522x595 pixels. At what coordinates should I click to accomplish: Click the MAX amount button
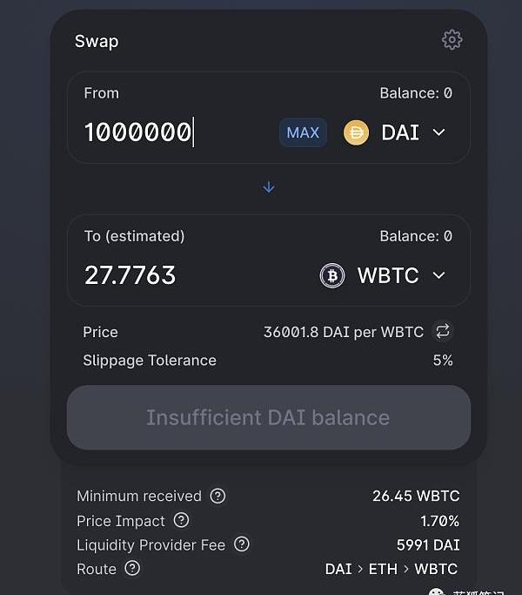pyautogui.click(x=303, y=132)
